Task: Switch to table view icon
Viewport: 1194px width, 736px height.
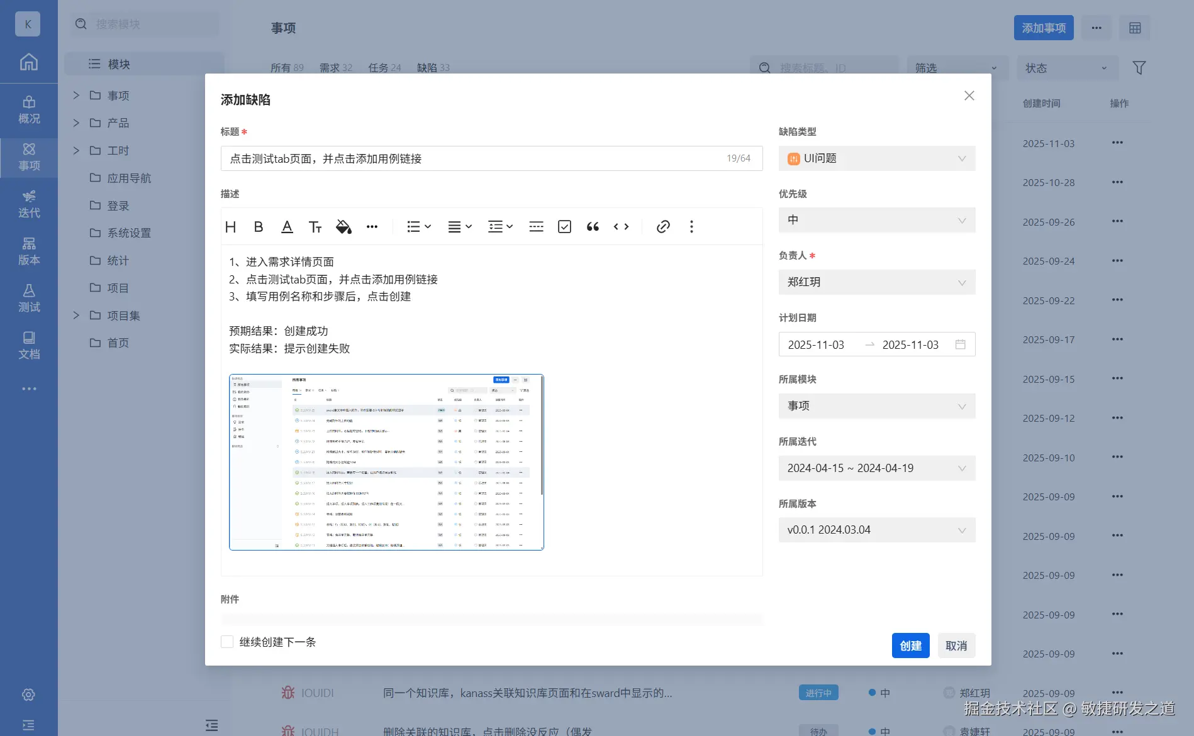Action: pyautogui.click(x=1135, y=28)
